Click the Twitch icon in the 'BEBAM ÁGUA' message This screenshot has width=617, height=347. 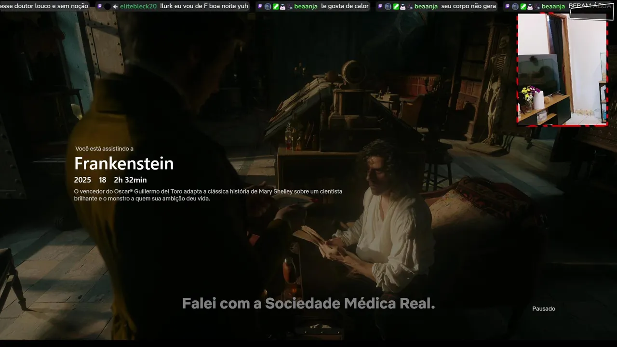(x=508, y=6)
